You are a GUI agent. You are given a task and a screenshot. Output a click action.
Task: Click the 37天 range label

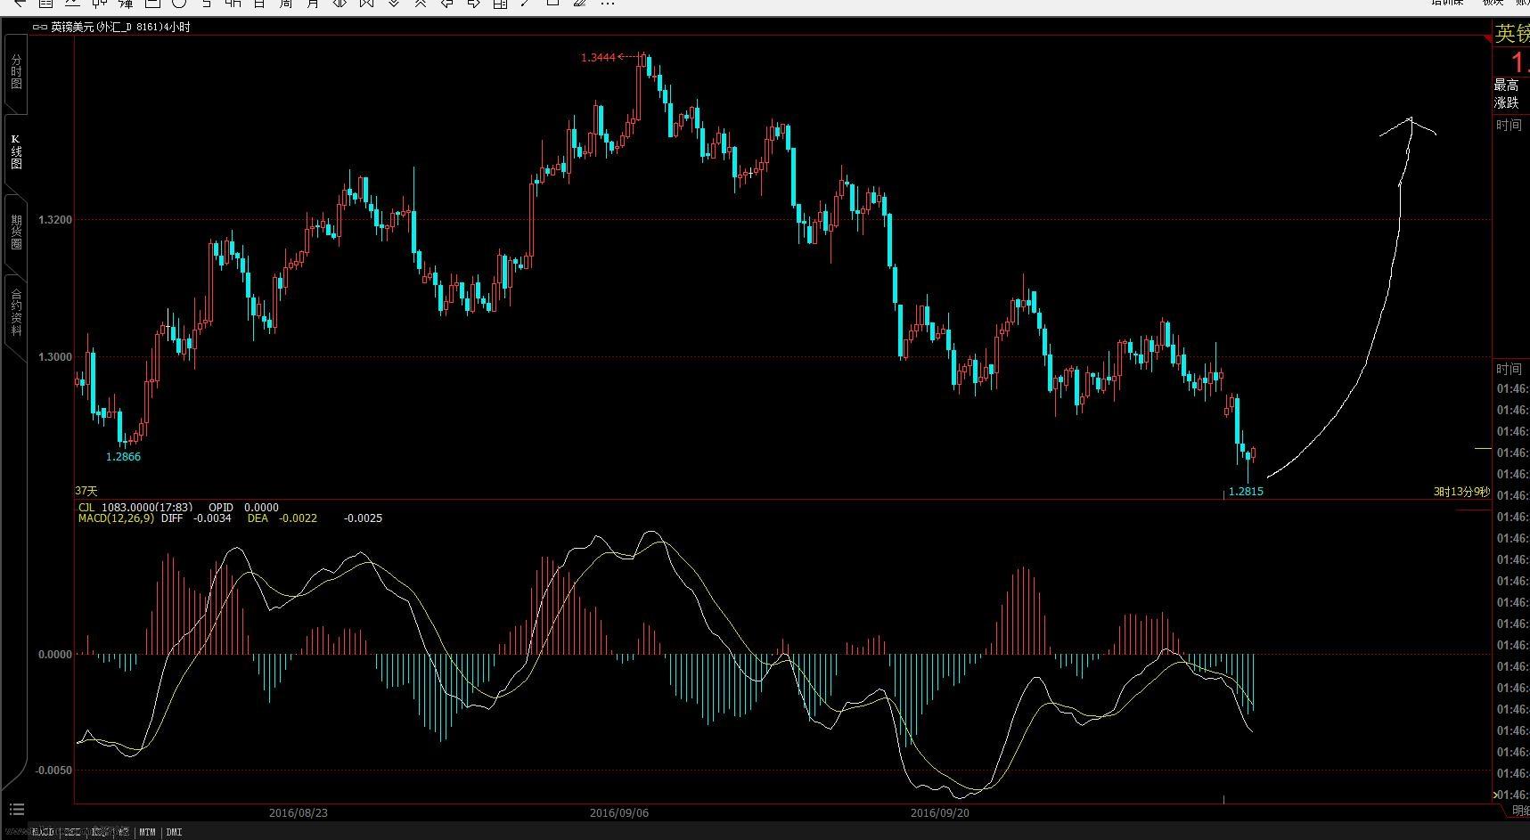(x=86, y=491)
